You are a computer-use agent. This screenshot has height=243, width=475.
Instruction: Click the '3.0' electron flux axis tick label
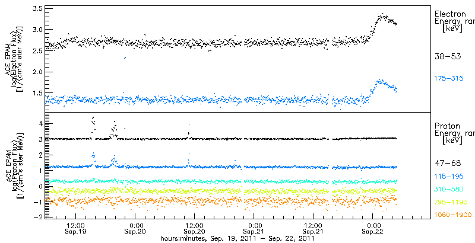tap(37, 30)
